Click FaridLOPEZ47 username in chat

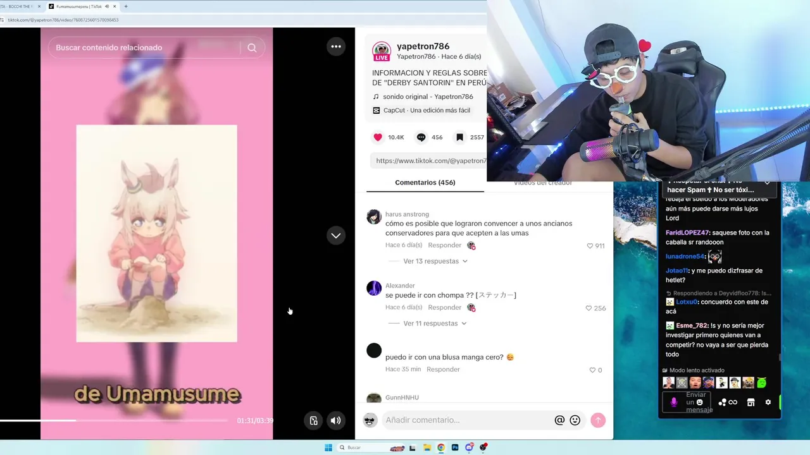click(x=687, y=233)
